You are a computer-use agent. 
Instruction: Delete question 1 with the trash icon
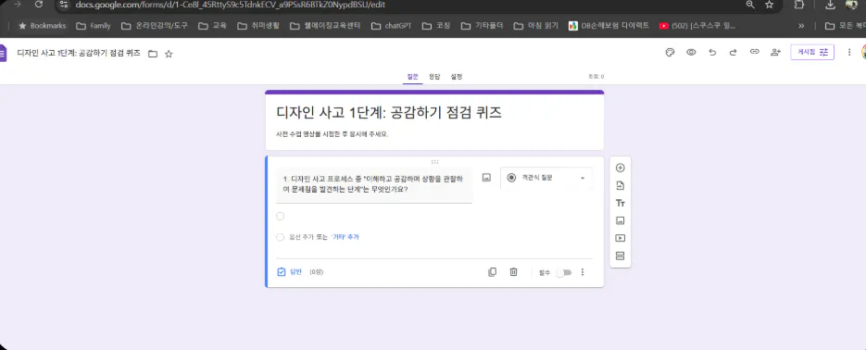[x=513, y=272]
